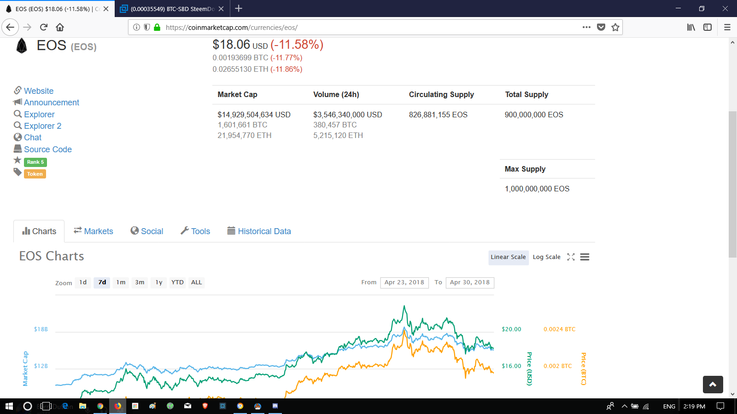Open the EOS Website link

pos(39,91)
